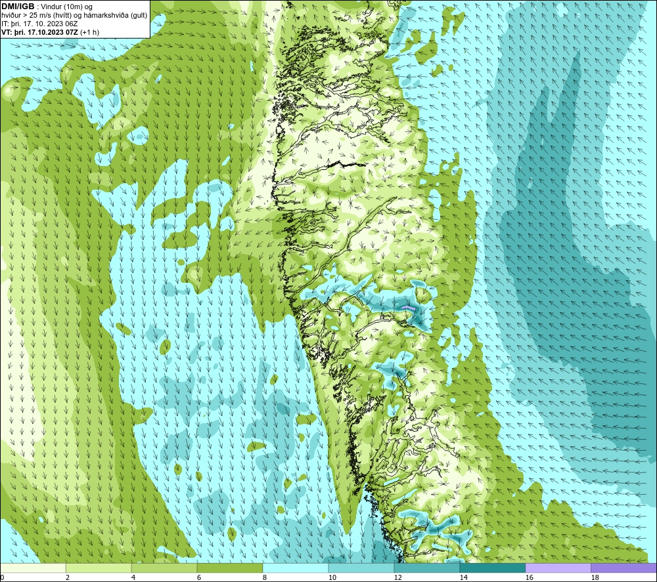Click the legend value label '16'

[529, 577]
